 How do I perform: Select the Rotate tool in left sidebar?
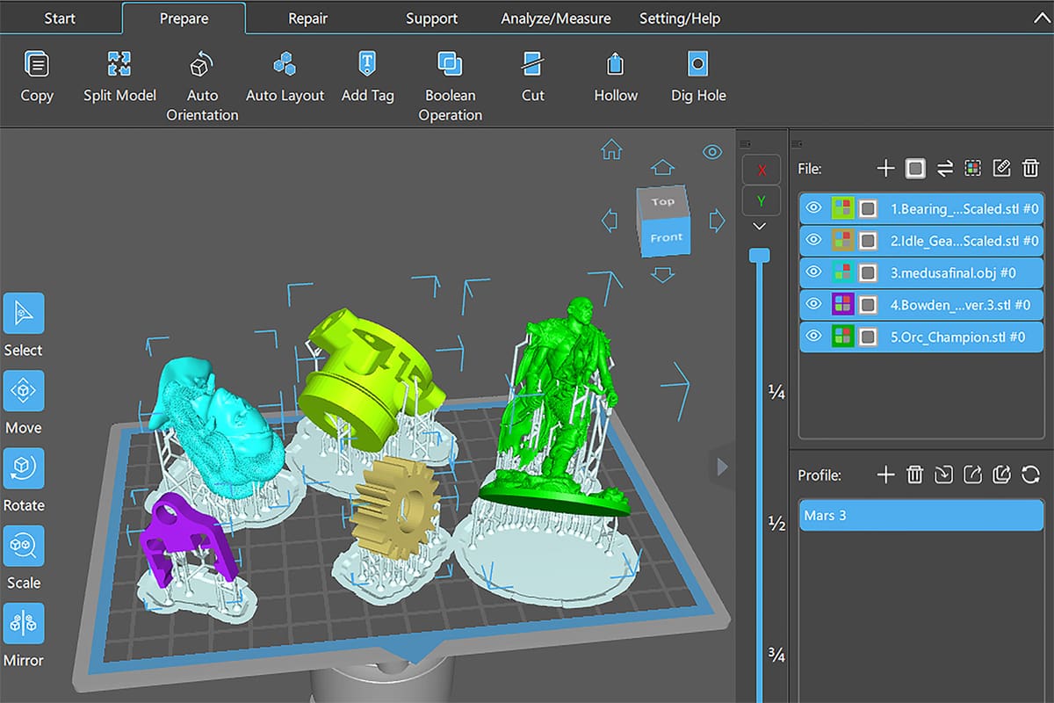[x=24, y=468]
